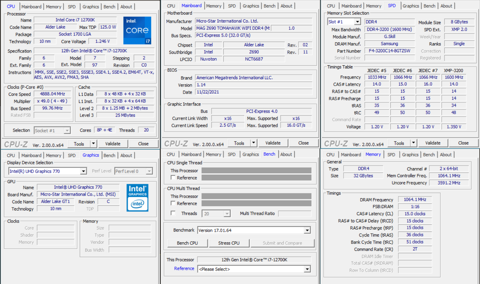Open the Perf Level dropdown

(149, 171)
